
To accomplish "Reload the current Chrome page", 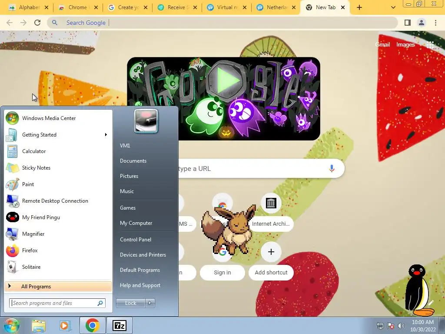I will [37, 23].
